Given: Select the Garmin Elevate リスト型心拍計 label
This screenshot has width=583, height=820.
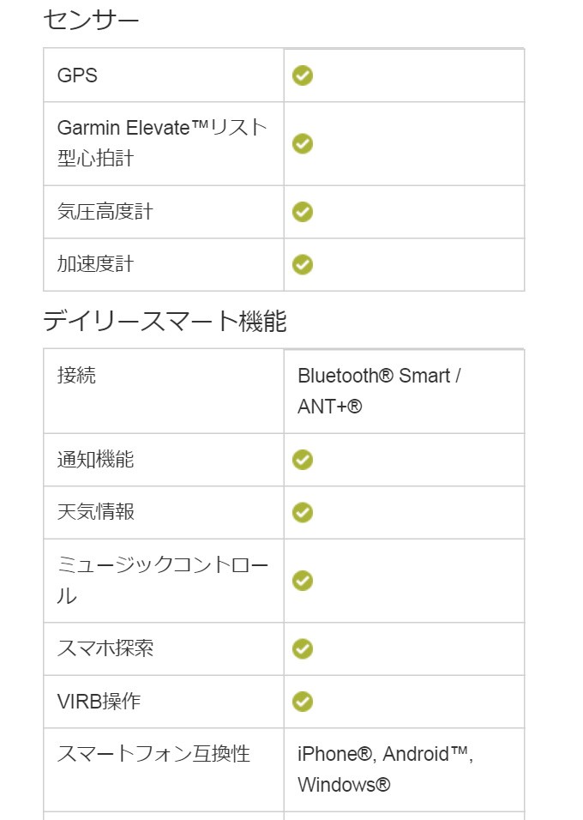Looking at the screenshot, I should pos(162,142).
